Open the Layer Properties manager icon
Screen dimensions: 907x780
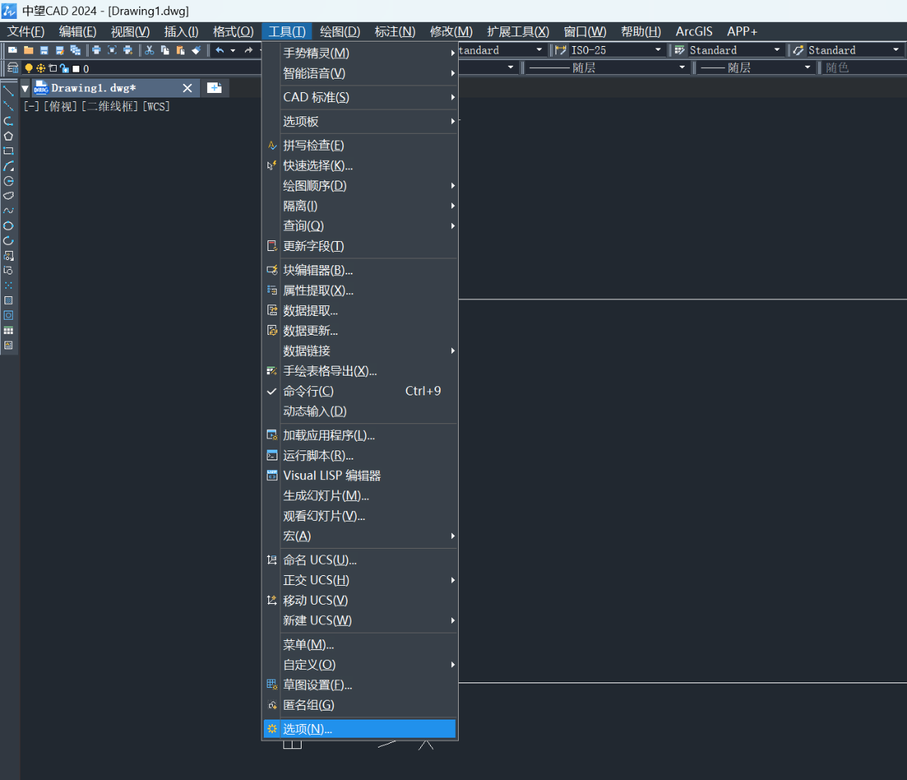13,68
